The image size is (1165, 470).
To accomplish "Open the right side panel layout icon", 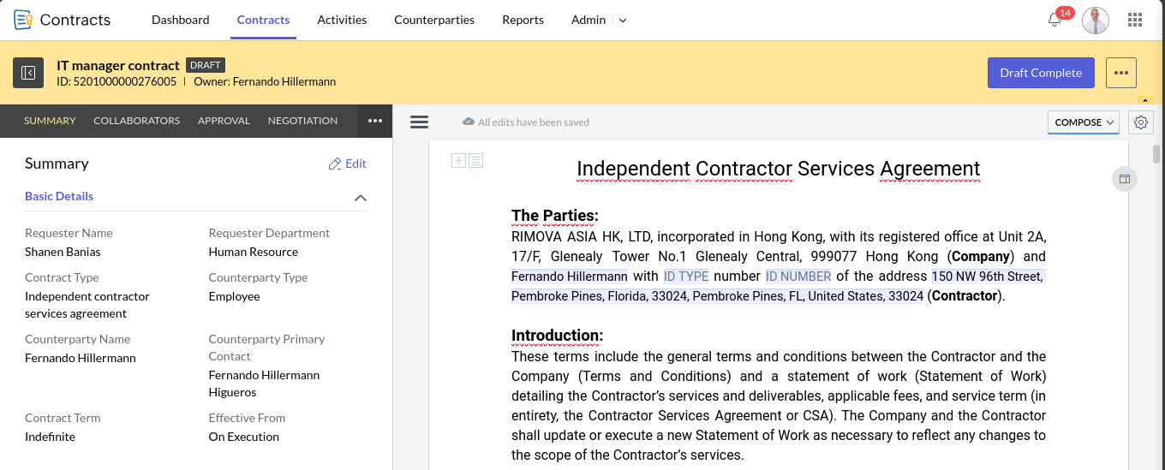I will [x=1124, y=179].
